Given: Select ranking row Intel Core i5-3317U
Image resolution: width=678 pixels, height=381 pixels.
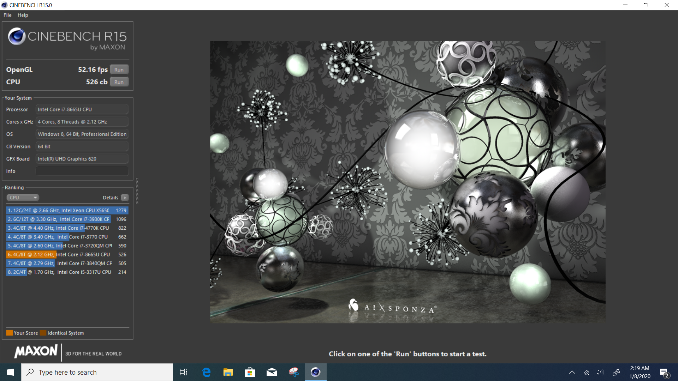Looking at the screenshot, I should pyautogui.click(x=67, y=272).
